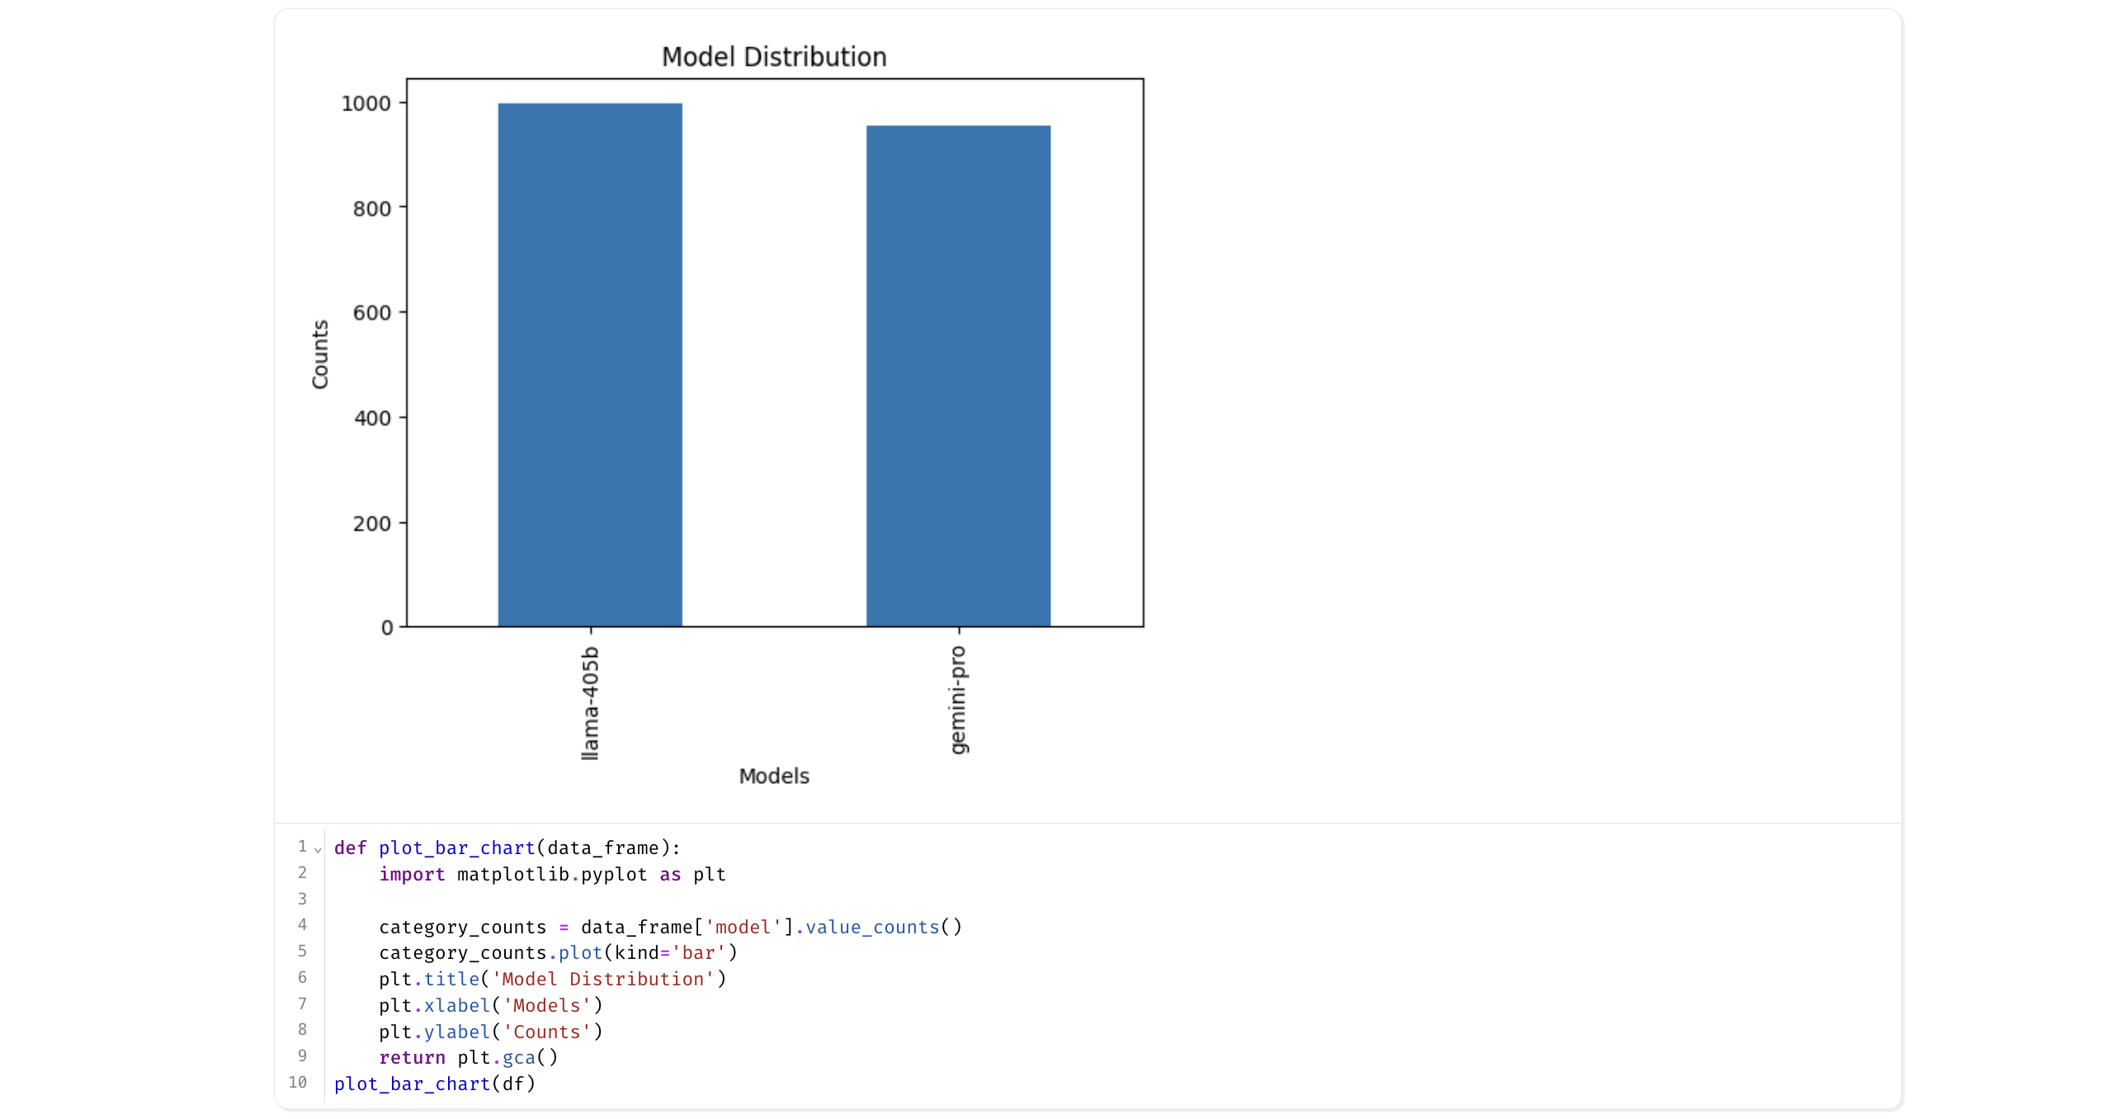Screen dimensions: 2124x1119
Task: Click line number 10 in the gutter
Action: [298, 1082]
